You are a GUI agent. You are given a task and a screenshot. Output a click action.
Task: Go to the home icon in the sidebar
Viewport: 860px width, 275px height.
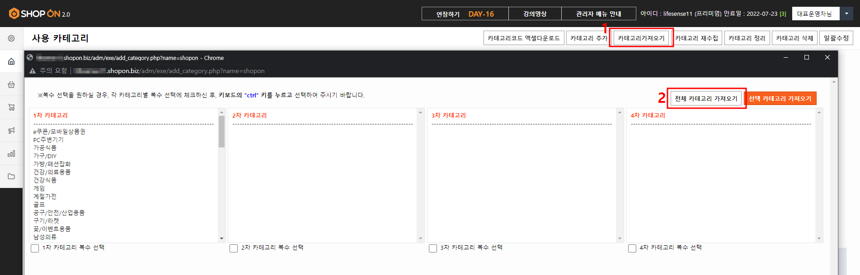11,61
